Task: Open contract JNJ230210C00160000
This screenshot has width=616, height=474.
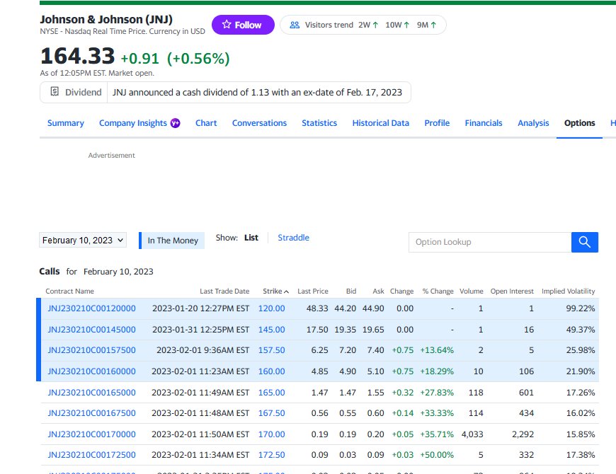Action: 91,371
